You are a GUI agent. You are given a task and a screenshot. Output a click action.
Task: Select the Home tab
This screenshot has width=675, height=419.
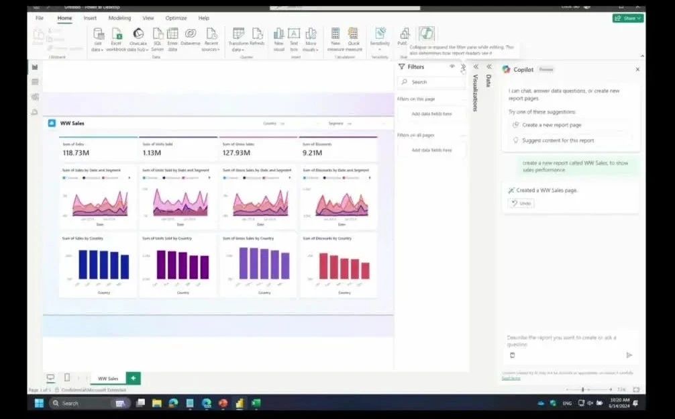point(64,18)
